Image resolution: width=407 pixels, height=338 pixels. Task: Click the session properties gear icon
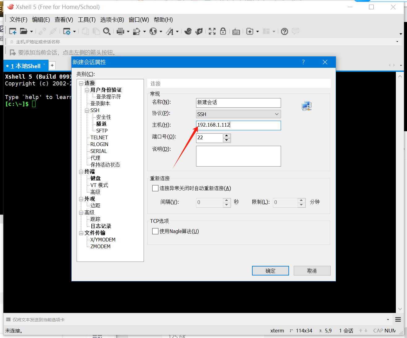pyautogui.click(x=67, y=31)
